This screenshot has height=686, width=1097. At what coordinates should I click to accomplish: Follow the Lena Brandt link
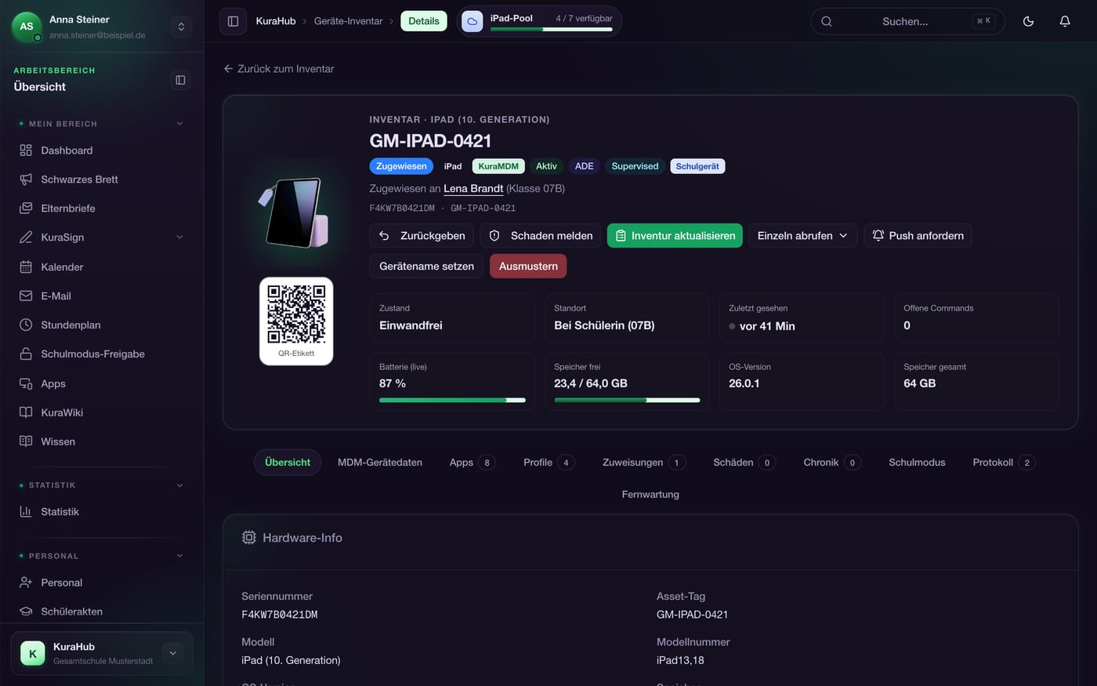(x=473, y=188)
